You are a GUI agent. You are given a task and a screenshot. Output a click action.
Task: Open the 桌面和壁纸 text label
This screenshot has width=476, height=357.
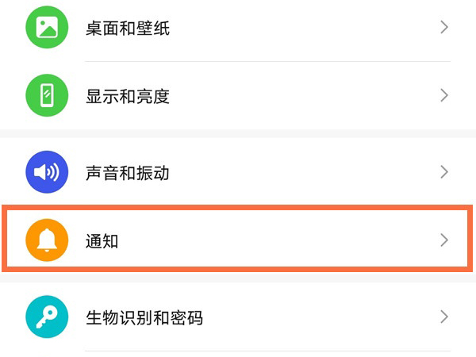tap(127, 29)
